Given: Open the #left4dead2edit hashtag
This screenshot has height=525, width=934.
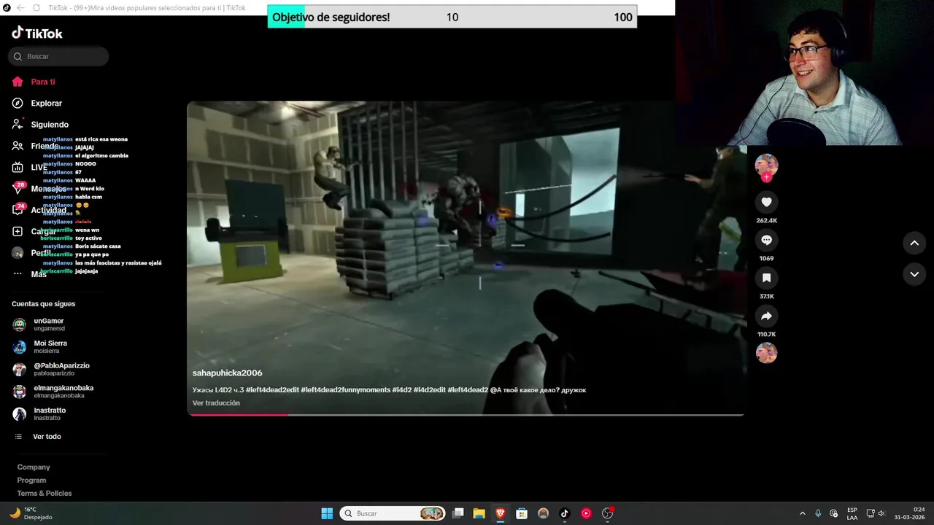Looking at the screenshot, I should click(272, 390).
